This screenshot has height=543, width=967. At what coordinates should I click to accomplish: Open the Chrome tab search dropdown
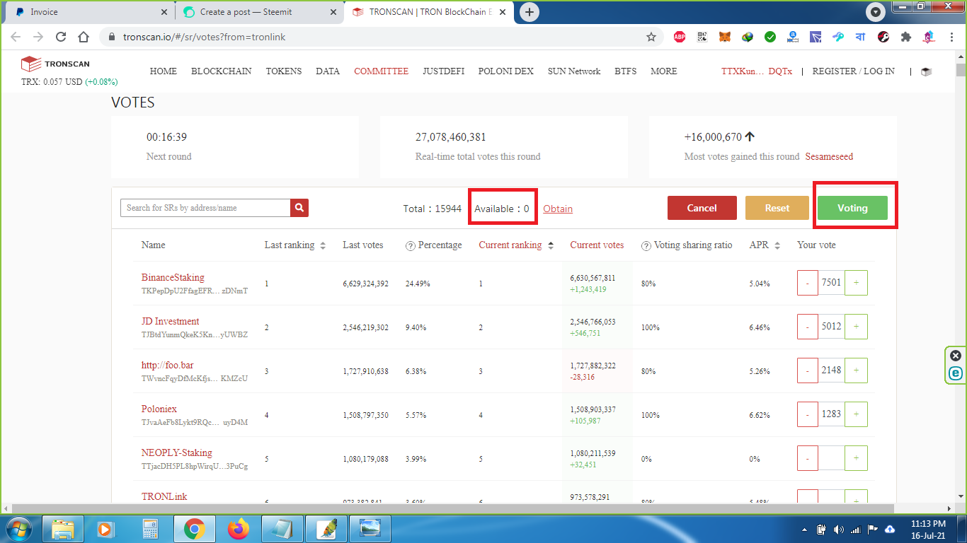(x=876, y=12)
